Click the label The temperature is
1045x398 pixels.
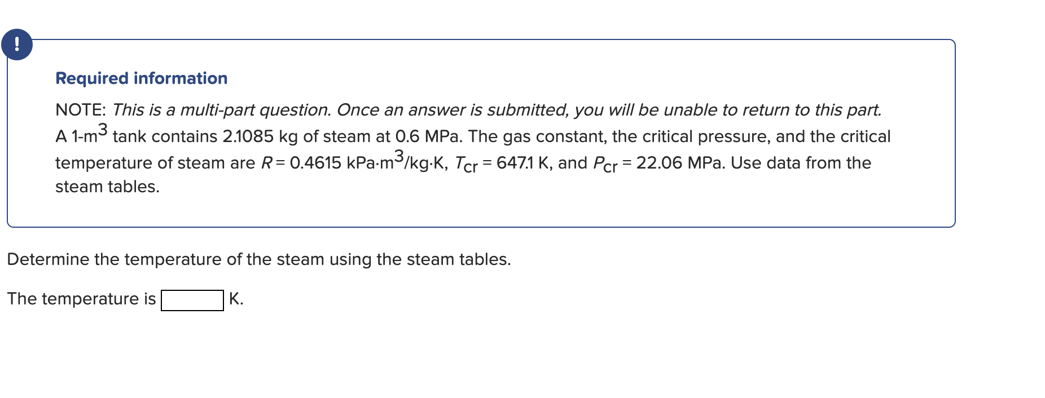(x=82, y=299)
